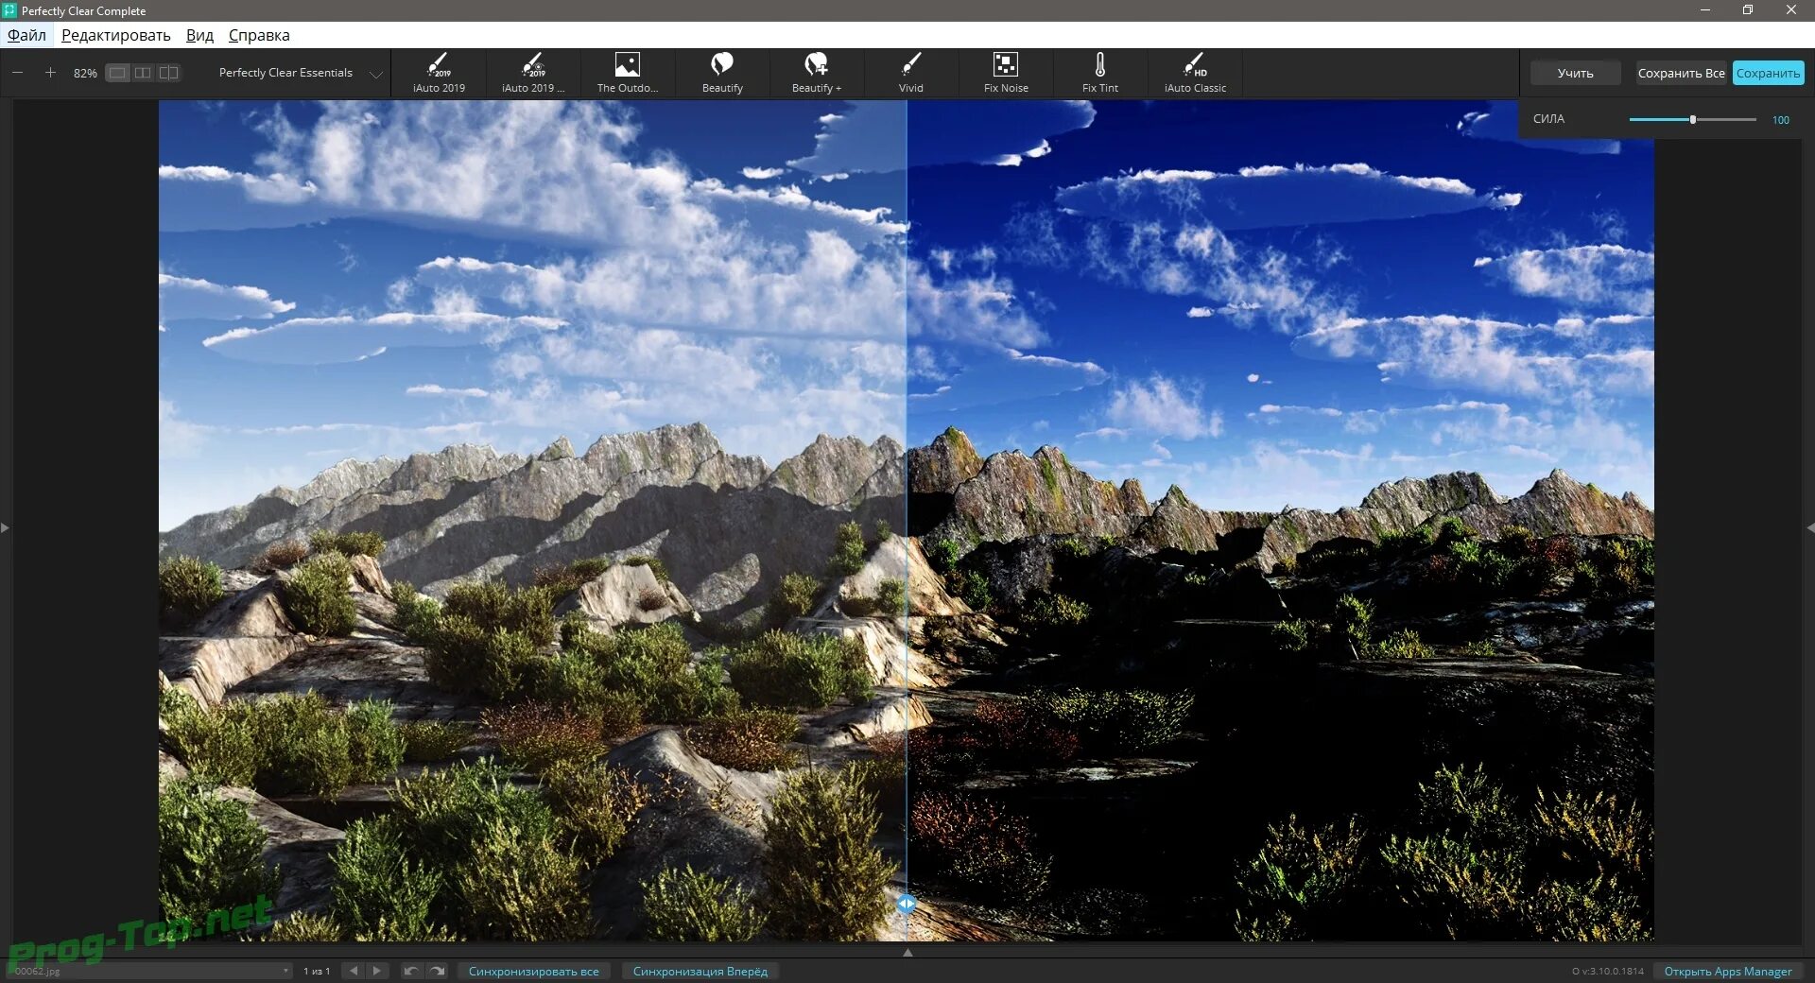Open the Файл menu
This screenshot has height=983, width=1815.
point(26,35)
